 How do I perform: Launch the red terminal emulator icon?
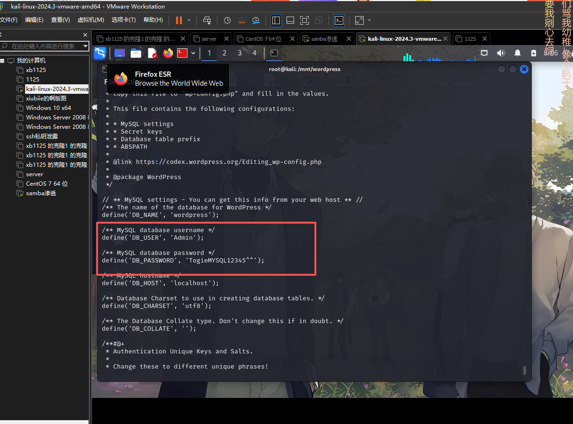coord(182,53)
